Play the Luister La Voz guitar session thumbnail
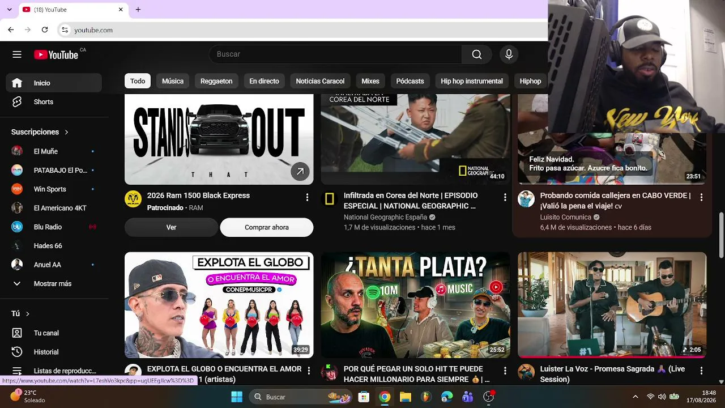This screenshot has width=725, height=408. coord(612,305)
